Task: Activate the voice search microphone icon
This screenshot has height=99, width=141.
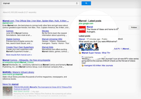Action: click(77, 3)
